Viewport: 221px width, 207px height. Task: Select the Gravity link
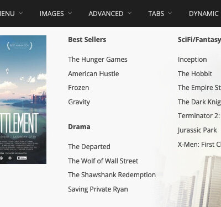(79, 102)
